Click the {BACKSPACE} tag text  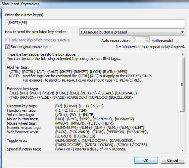click(126, 93)
